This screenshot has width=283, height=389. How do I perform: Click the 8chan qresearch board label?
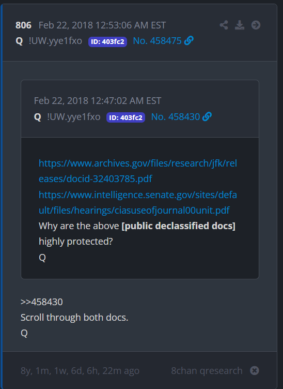tap(207, 371)
